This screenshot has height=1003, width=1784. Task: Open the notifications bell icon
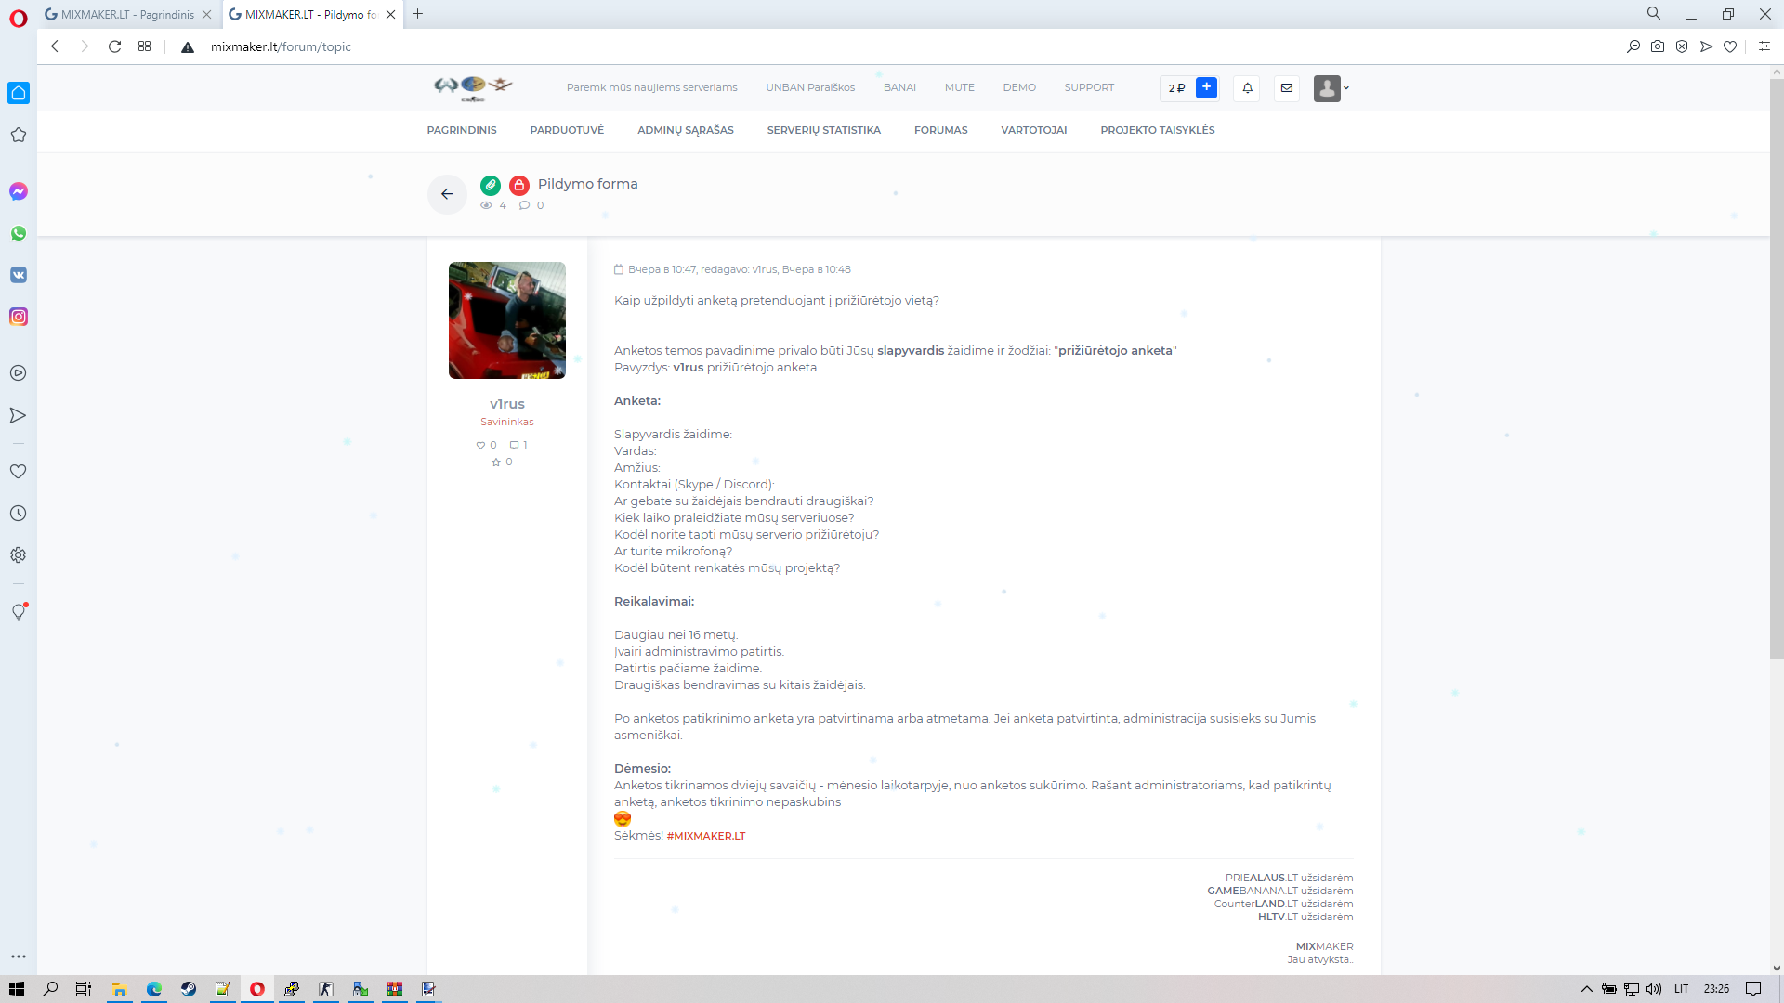tap(1247, 88)
